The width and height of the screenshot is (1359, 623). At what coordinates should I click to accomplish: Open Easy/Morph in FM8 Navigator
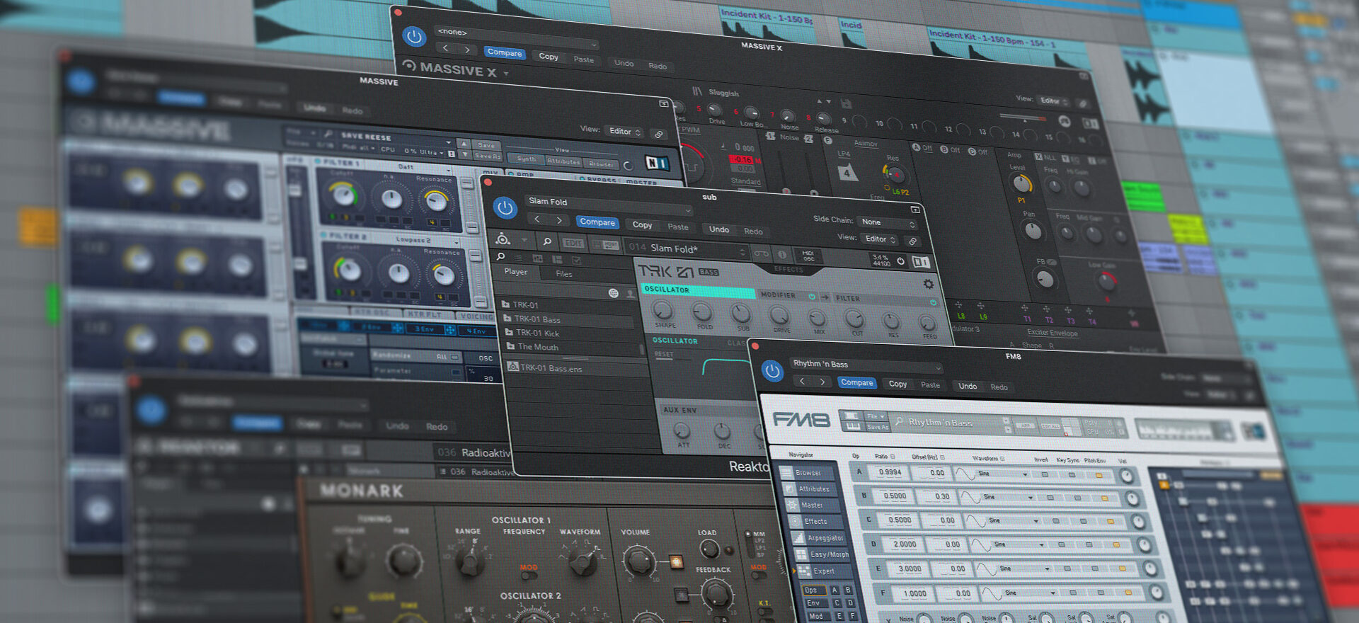pos(822,554)
